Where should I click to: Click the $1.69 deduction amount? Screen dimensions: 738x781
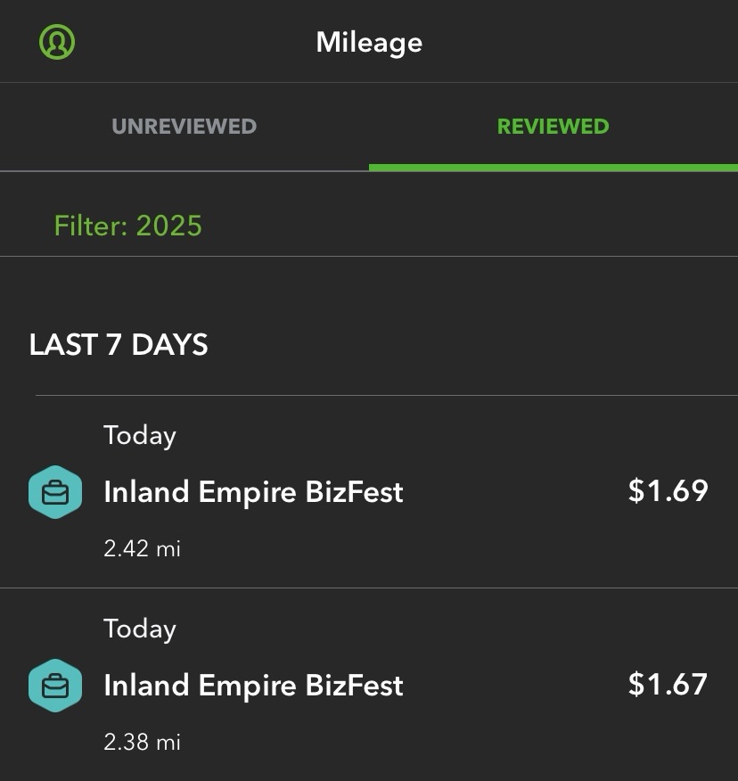668,491
